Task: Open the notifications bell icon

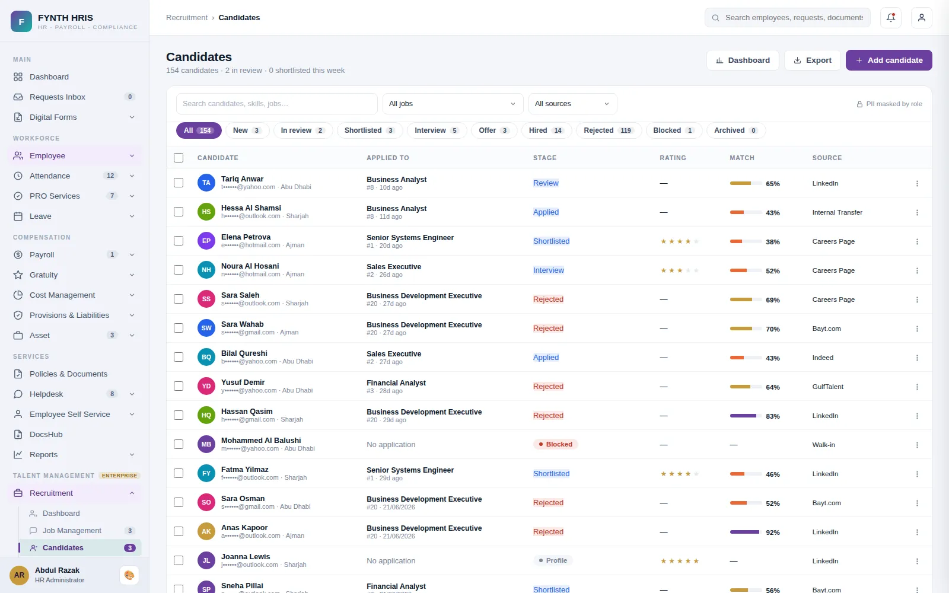Action: coord(891,18)
